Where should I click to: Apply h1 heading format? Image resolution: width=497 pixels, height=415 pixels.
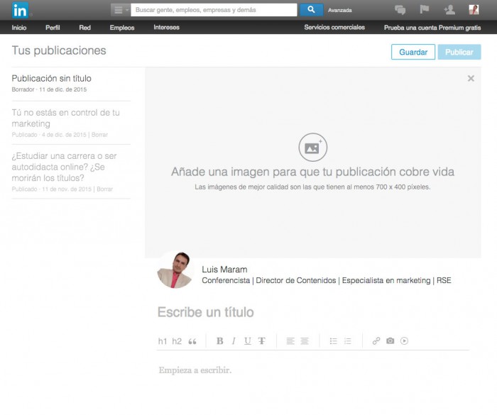163,341
